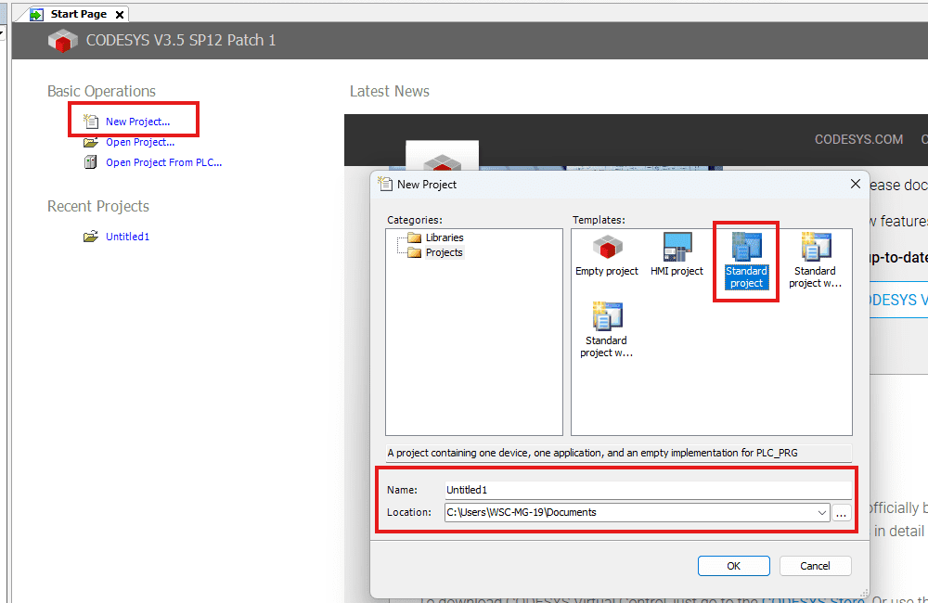928x603 pixels.
Task: Open recent project Untitled1 link
Action: pyautogui.click(x=127, y=237)
